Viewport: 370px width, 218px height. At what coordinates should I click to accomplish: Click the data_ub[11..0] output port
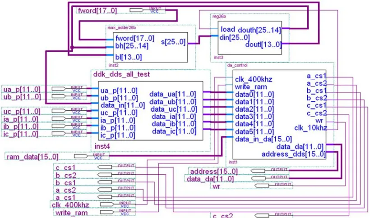tap(173, 102)
